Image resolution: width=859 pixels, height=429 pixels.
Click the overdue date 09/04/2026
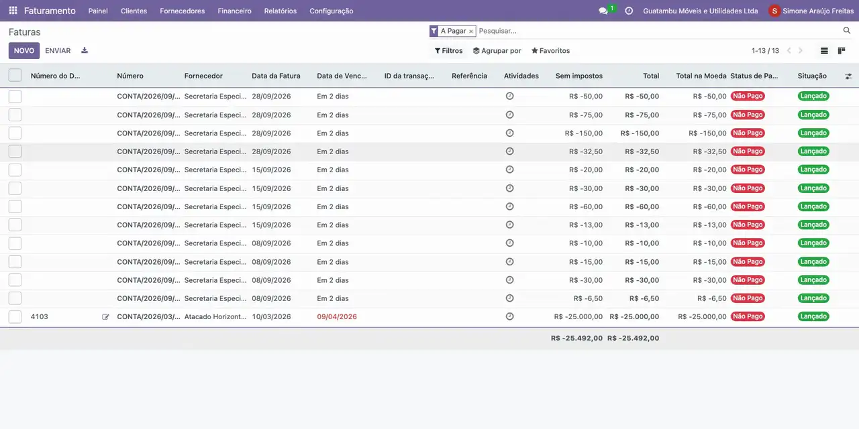pos(337,316)
